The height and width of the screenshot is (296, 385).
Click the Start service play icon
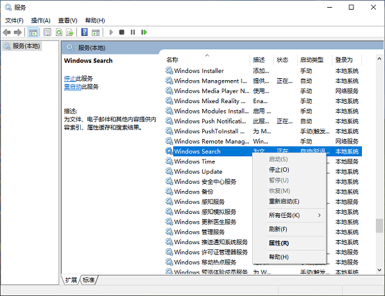point(111,32)
